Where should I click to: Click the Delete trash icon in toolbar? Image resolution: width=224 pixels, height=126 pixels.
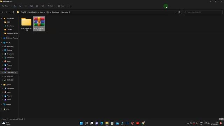click(43, 6)
